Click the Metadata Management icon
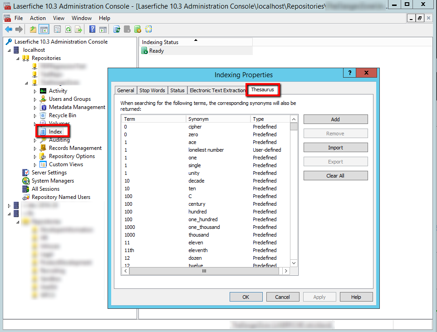437x332 pixels. [x=43, y=107]
